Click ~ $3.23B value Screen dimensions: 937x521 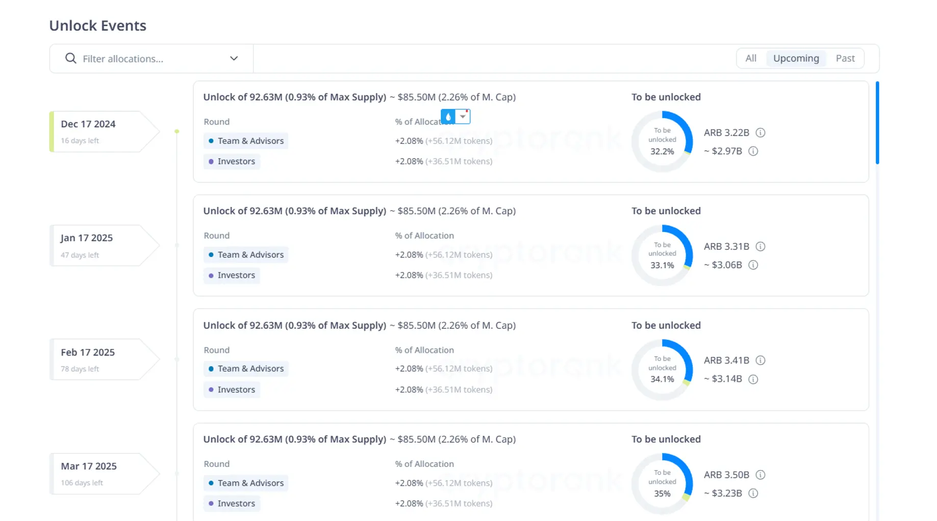pyautogui.click(x=723, y=493)
